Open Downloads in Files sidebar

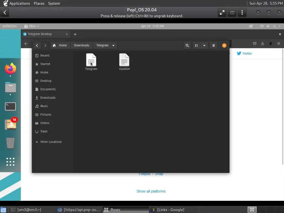tap(52, 98)
